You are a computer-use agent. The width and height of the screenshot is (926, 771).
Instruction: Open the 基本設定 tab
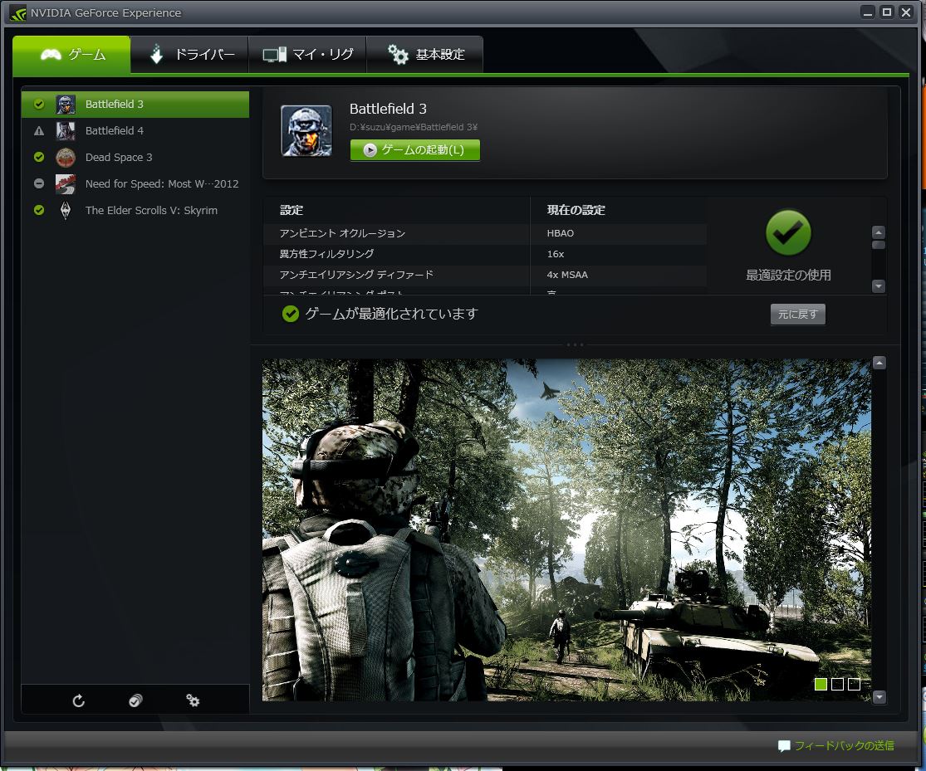[425, 55]
